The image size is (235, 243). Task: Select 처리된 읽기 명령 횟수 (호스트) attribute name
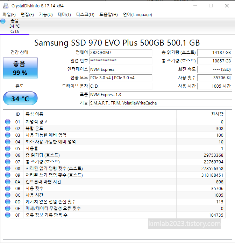pos(54,168)
